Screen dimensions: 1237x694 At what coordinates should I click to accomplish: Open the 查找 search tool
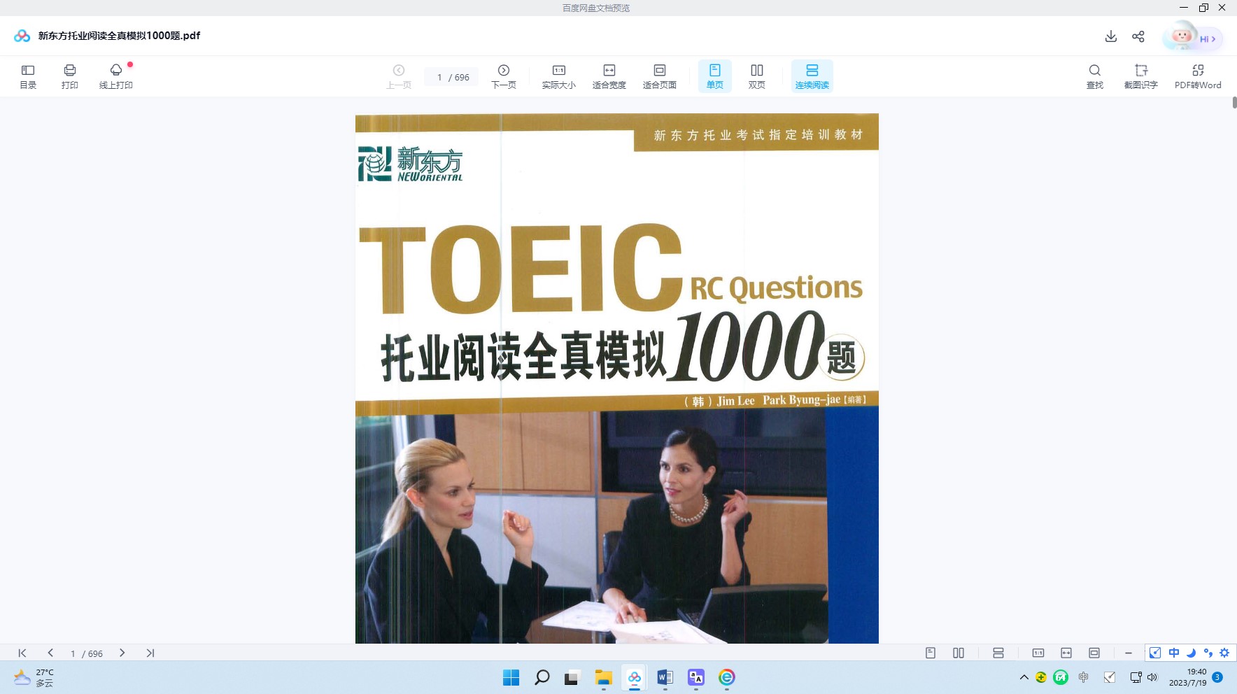(1095, 76)
